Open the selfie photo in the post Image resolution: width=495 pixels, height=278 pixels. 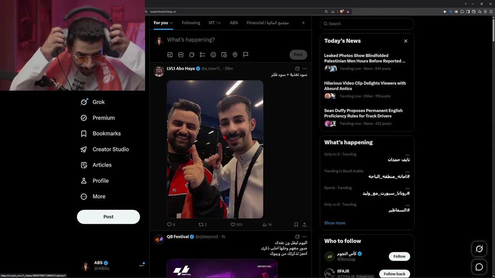click(215, 149)
